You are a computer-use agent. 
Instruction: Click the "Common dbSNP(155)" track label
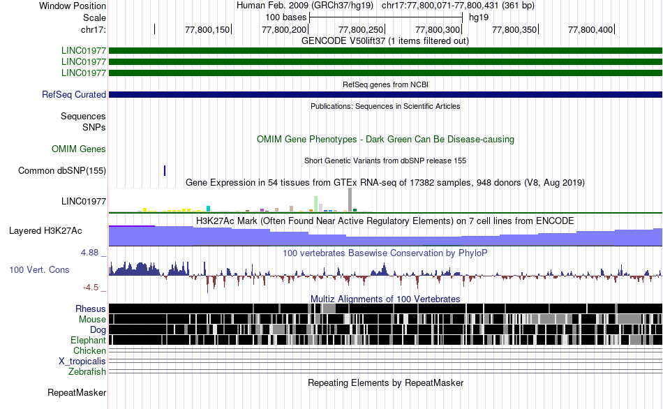(62, 171)
